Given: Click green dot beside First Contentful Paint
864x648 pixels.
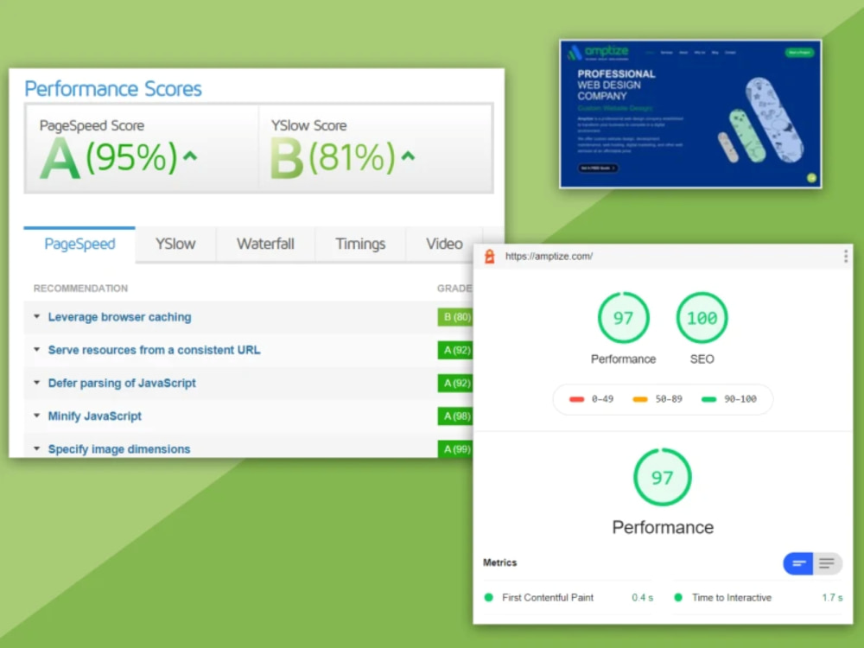Looking at the screenshot, I should (488, 597).
